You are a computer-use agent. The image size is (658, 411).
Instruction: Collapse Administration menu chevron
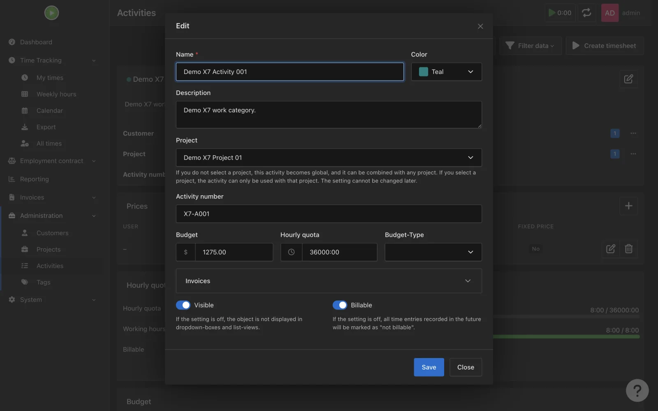coord(94,216)
